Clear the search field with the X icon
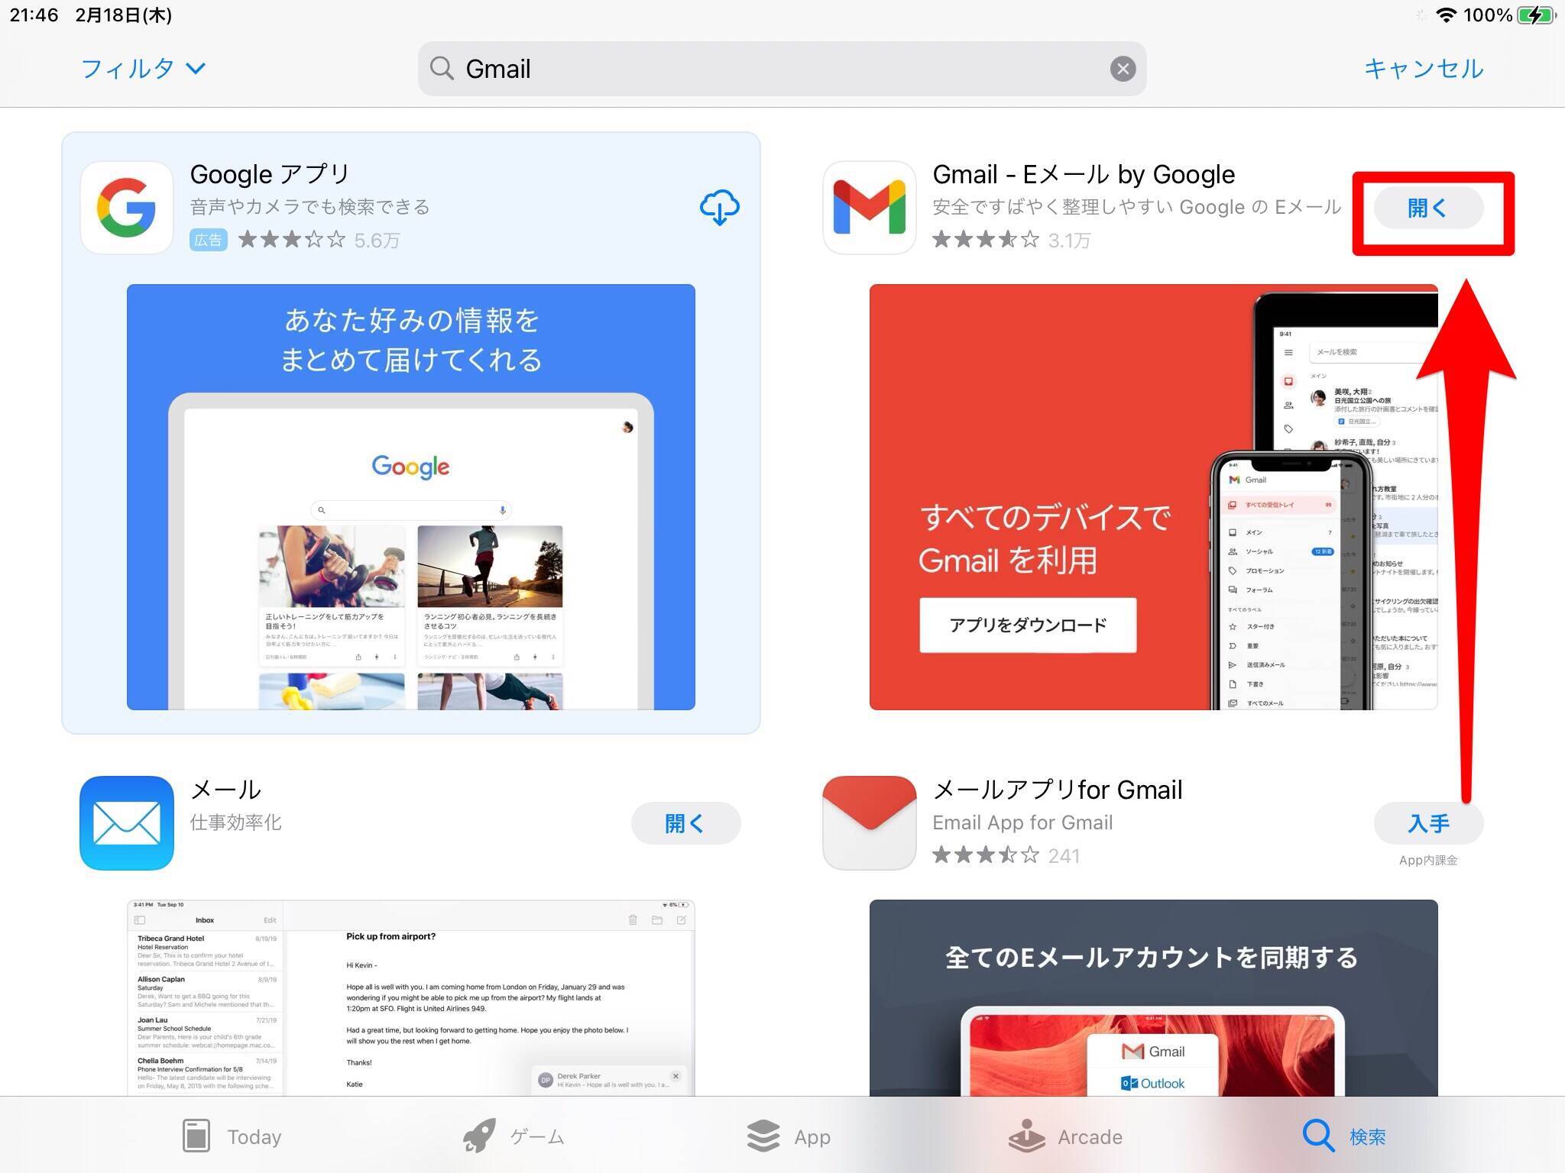Viewport: 1565px width, 1173px height. [x=1122, y=69]
